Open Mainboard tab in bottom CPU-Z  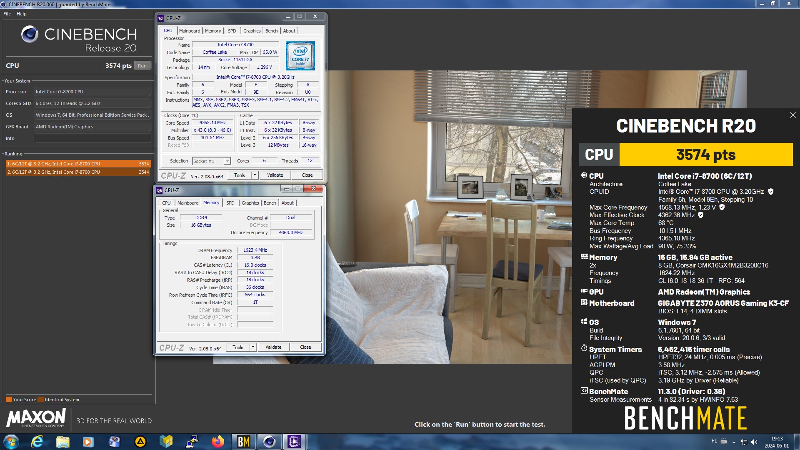point(188,203)
